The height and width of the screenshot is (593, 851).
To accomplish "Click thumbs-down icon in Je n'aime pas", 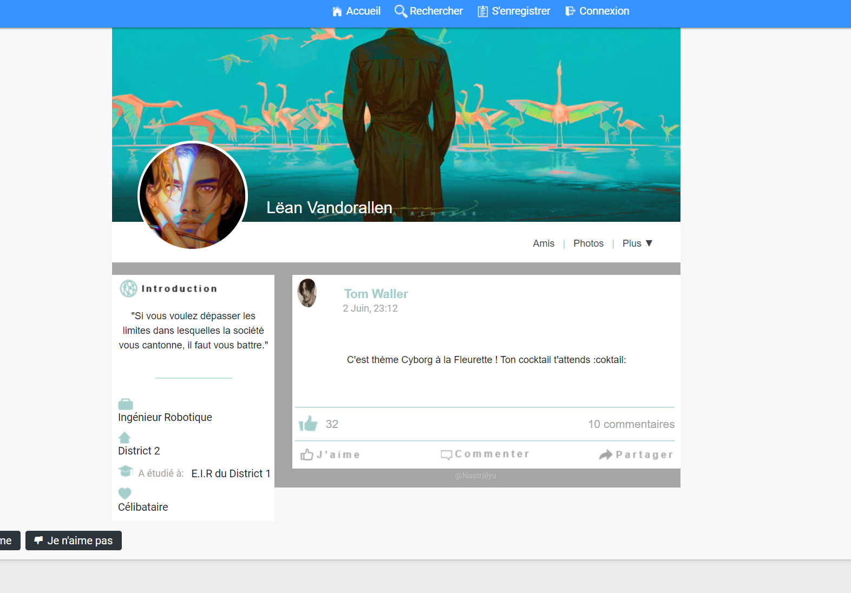I will click(x=38, y=540).
